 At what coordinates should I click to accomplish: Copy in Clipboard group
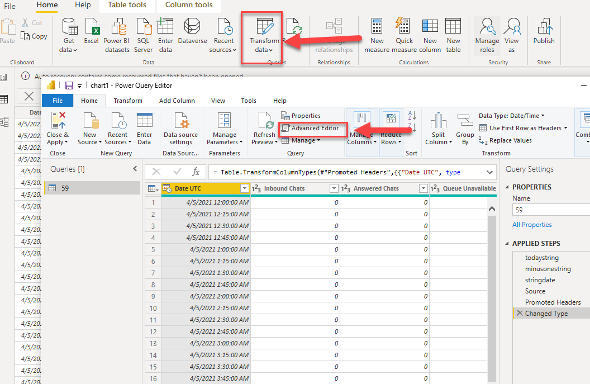tap(34, 36)
